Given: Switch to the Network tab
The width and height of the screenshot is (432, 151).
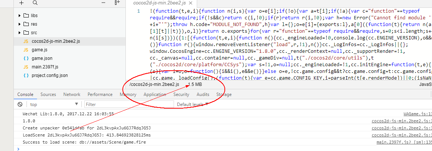Looking at the screenshot, I should pos(72,94).
